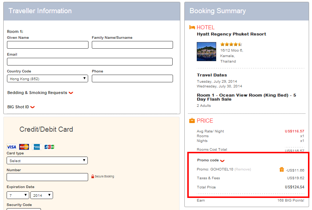Viewport: 312px width, 210px height.
Task: Click the Booking Summary header
Action: point(218,11)
